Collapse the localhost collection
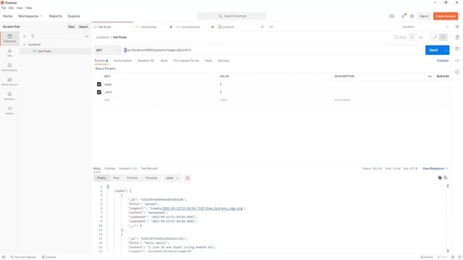The height and width of the screenshot is (260, 463). (25, 45)
